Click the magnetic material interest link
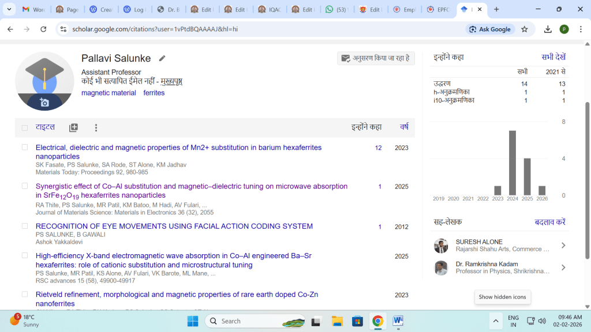The image size is (591, 332). click(109, 93)
